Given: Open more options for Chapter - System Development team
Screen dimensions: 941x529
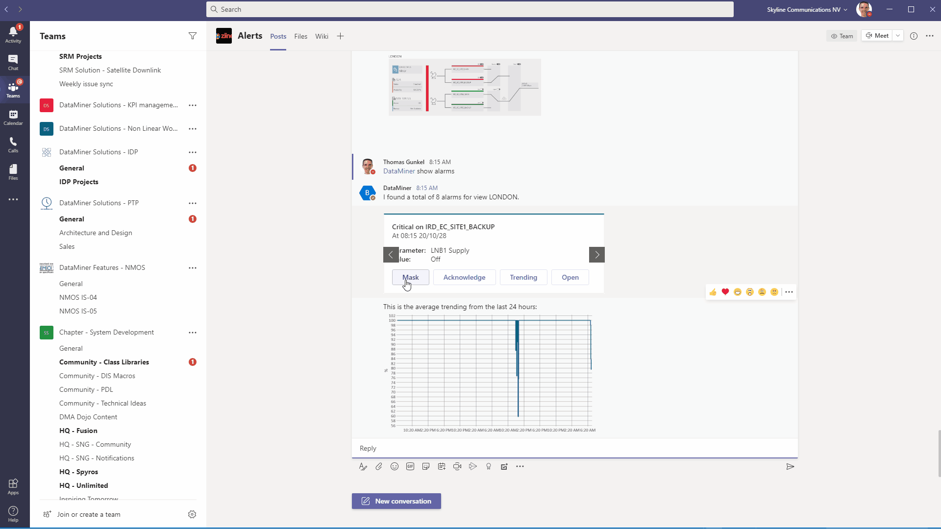Looking at the screenshot, I should coord(193,333).
